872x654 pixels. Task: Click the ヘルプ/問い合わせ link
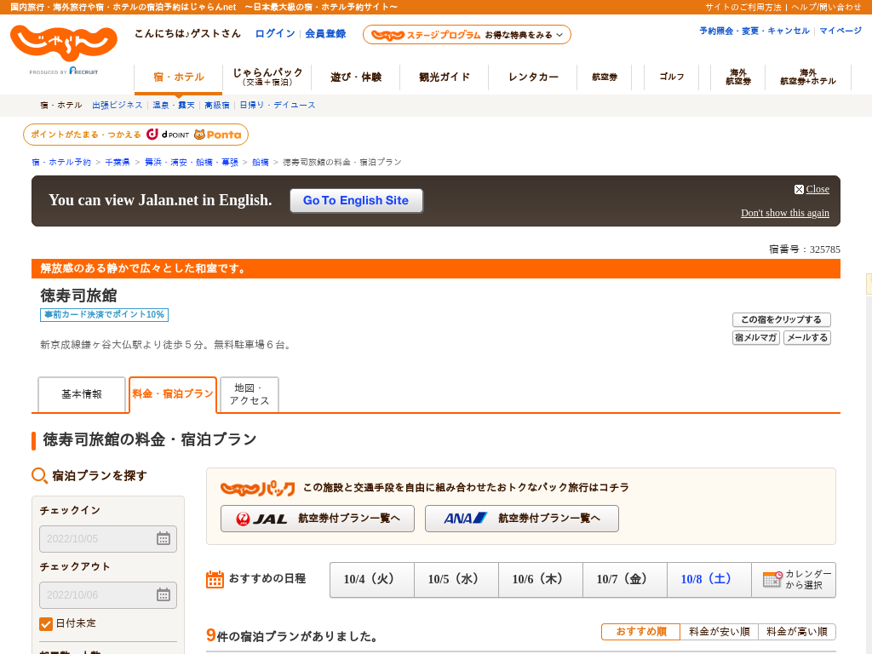coord(826,7)
